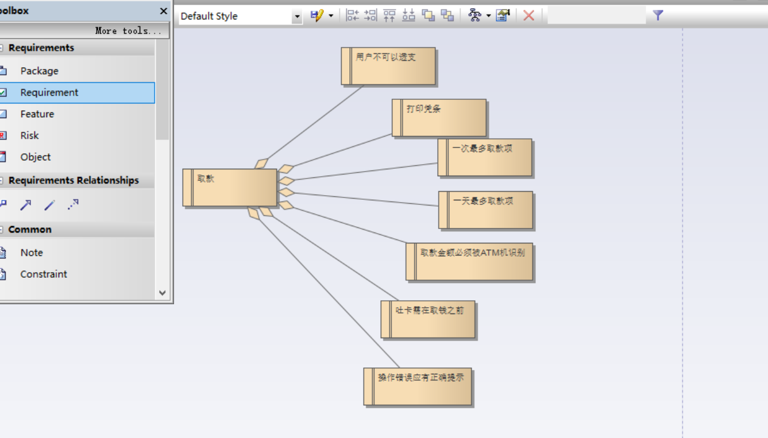768x438 pixels.
Task: Select the Object tool in the toolbox
Action: pos(77,157)
